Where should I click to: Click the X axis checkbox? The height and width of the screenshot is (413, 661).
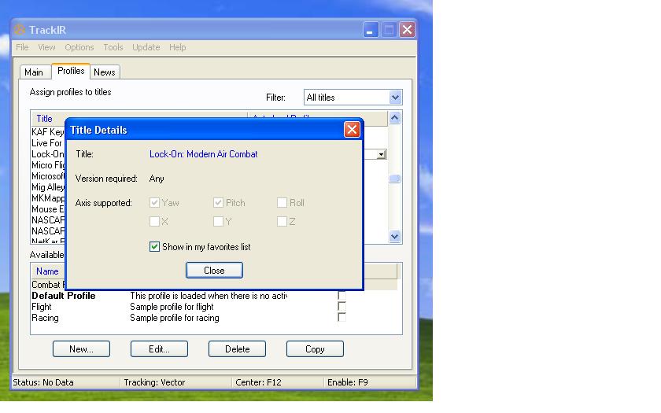[x=154, y=221]
